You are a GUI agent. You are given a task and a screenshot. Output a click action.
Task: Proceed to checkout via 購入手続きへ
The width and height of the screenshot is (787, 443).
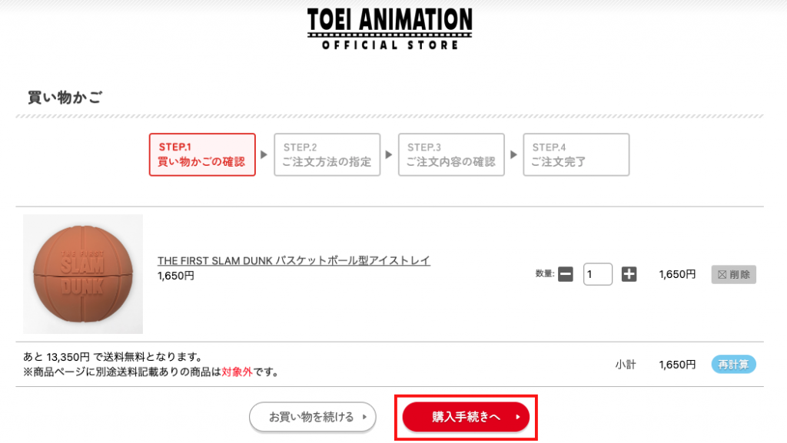coord(466,417)
